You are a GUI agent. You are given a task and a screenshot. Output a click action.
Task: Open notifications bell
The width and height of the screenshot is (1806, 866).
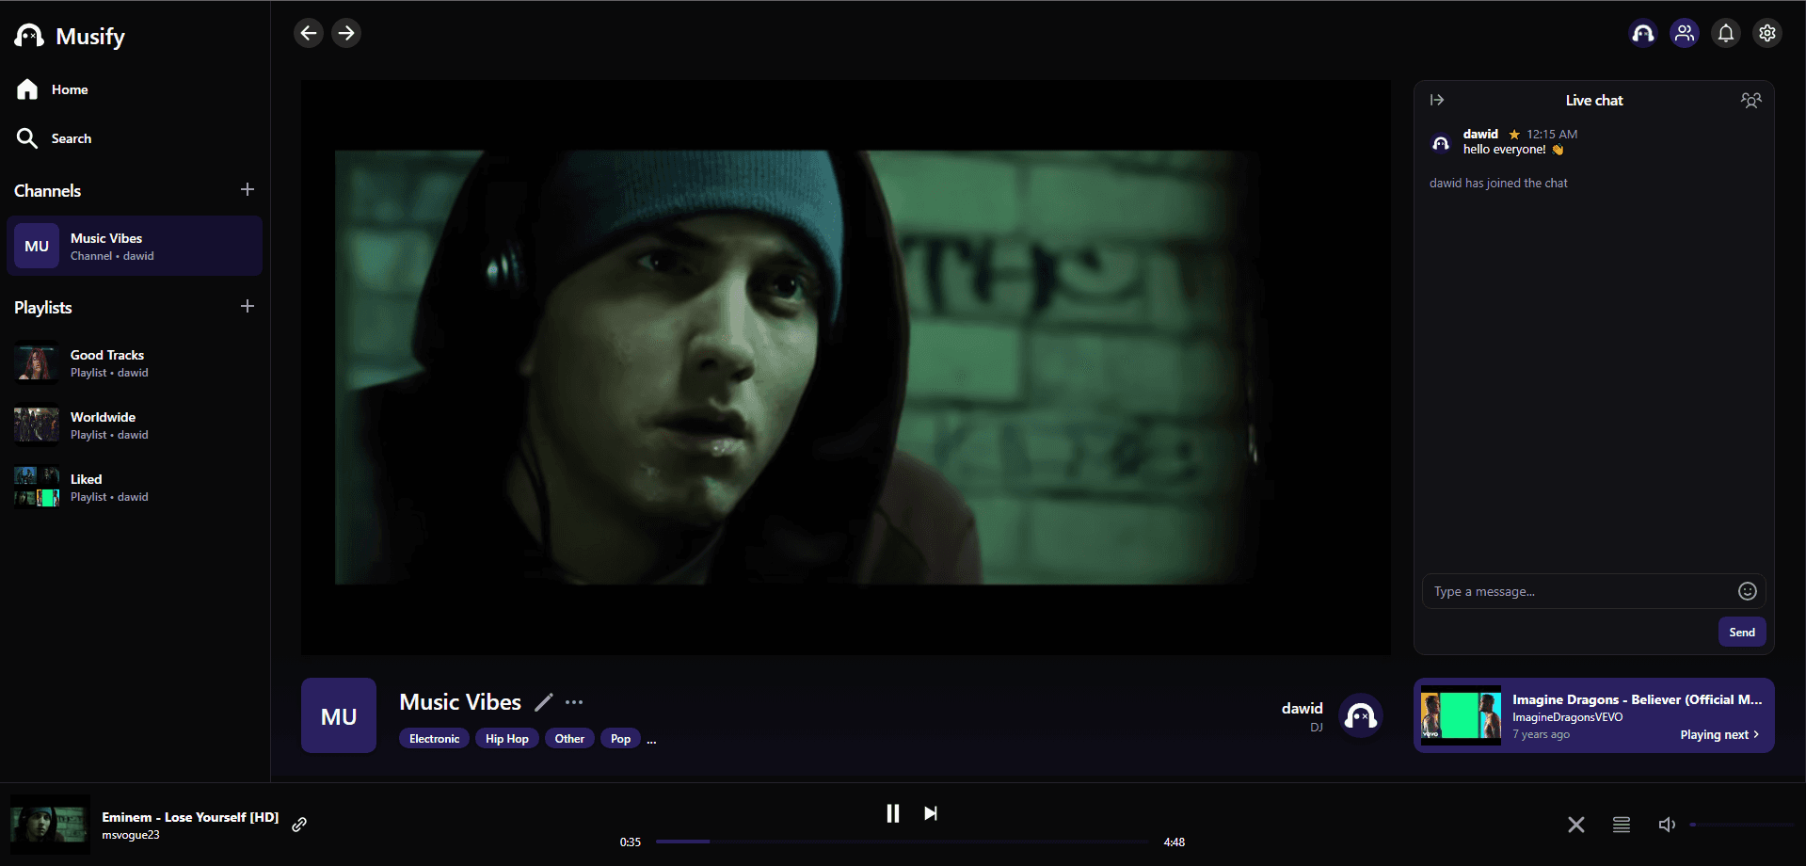1726,33
